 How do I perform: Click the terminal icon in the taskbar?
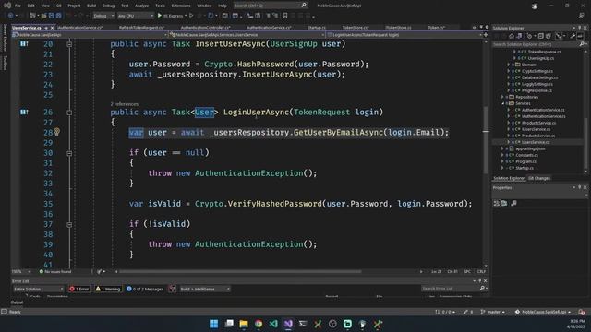(303, 324)
